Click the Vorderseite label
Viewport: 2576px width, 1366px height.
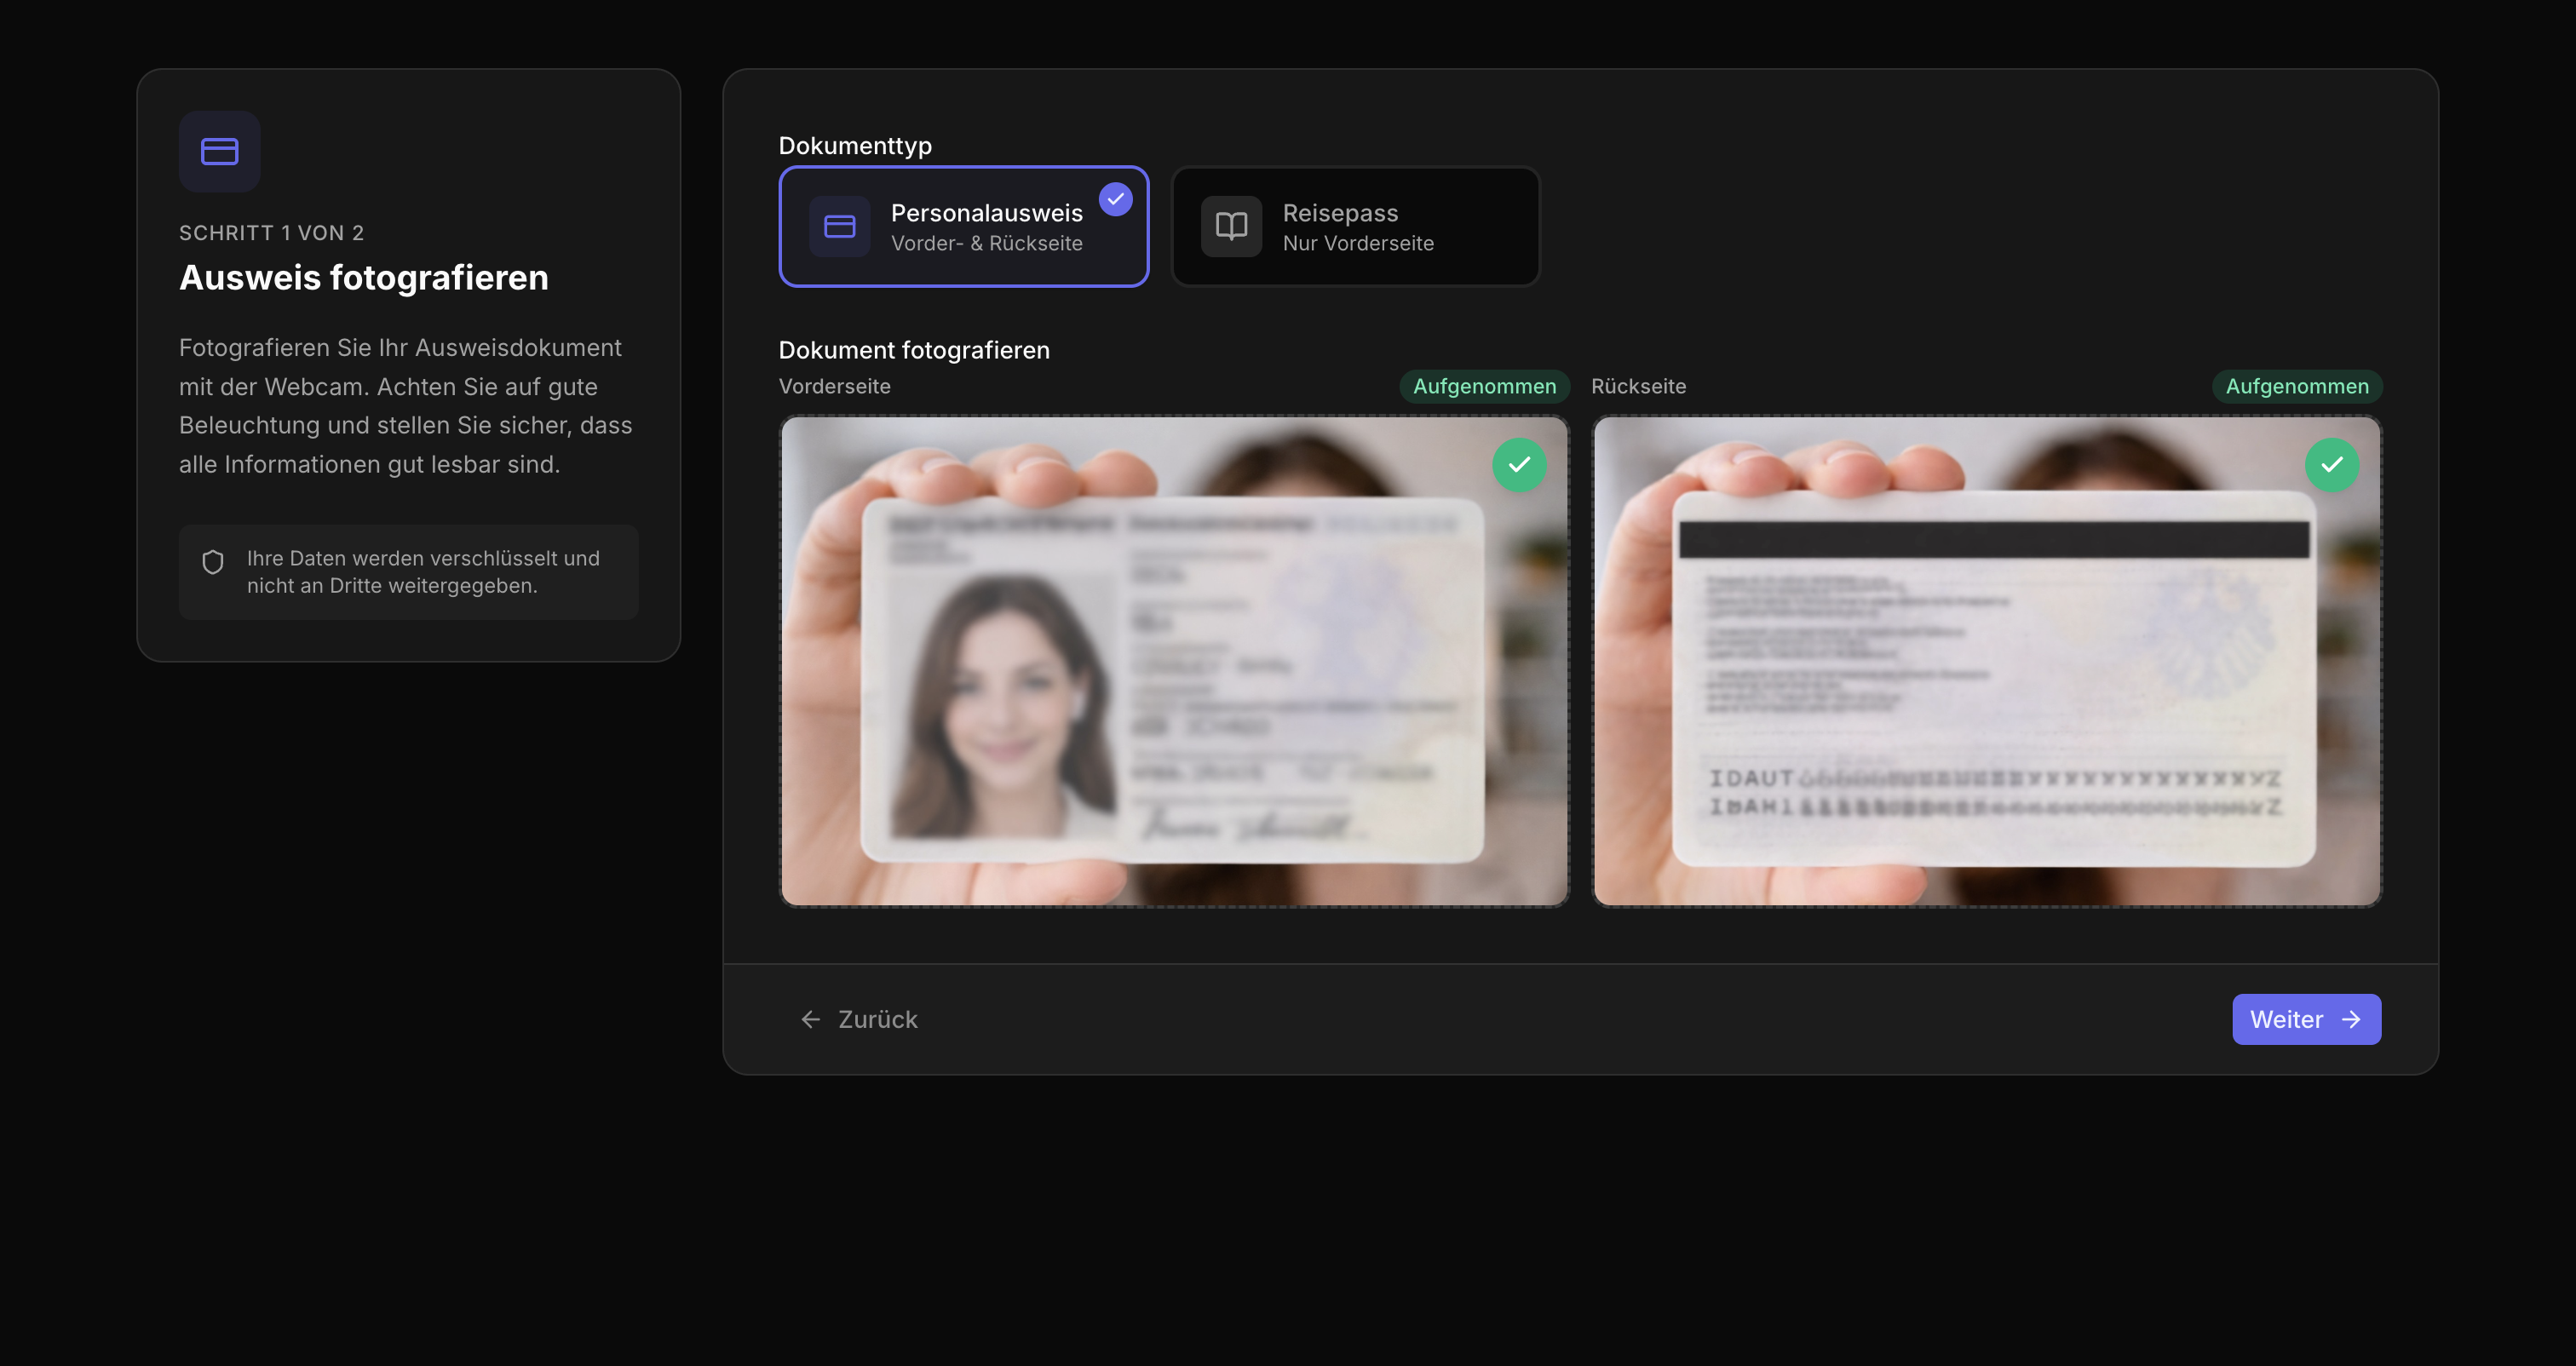pyautogui.click(x=834, y=386)
